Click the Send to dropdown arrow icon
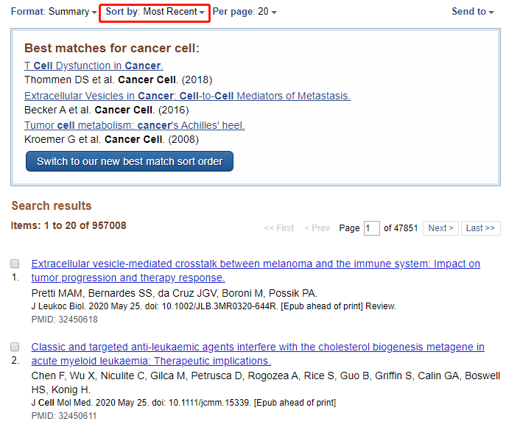 pyautogui.click(x=491, y=13)
